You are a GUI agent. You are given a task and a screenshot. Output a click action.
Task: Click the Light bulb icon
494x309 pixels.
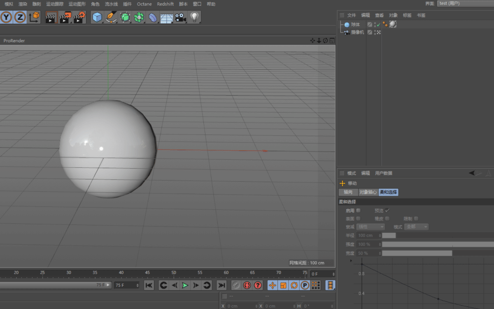tap(194, 17)
